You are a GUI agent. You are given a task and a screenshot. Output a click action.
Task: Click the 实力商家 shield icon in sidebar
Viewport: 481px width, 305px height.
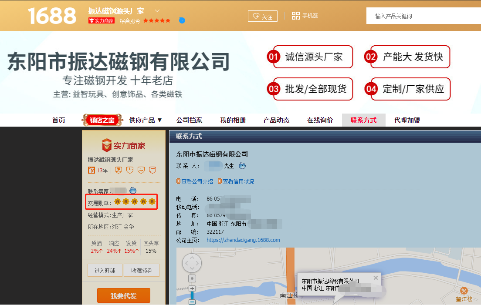[106, 145]
